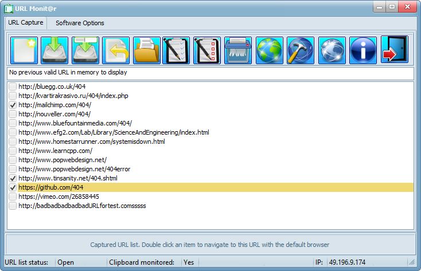This screenshot has height=271, width=421.
Task: Click the new blank list icon with star
Action: coord(24,50)
